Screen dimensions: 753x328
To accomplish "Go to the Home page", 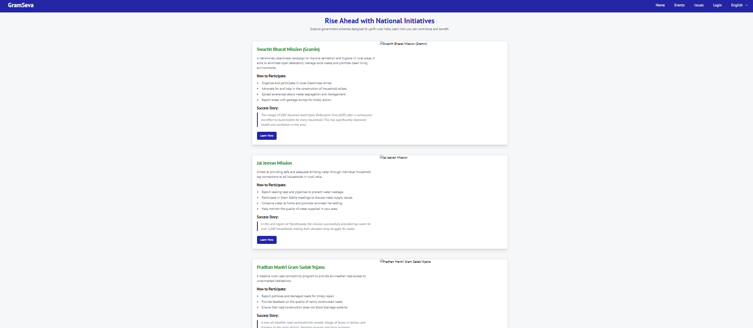I will click(660, 5).
